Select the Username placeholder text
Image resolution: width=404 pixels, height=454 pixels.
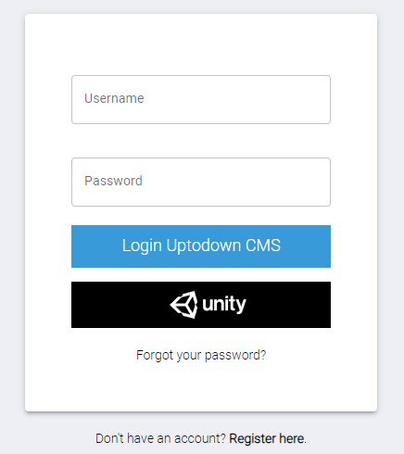pos(114,98)
